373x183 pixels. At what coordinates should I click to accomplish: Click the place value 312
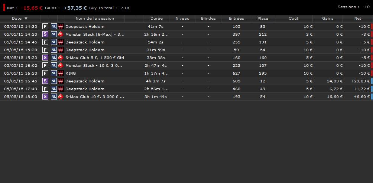(263, 34)
